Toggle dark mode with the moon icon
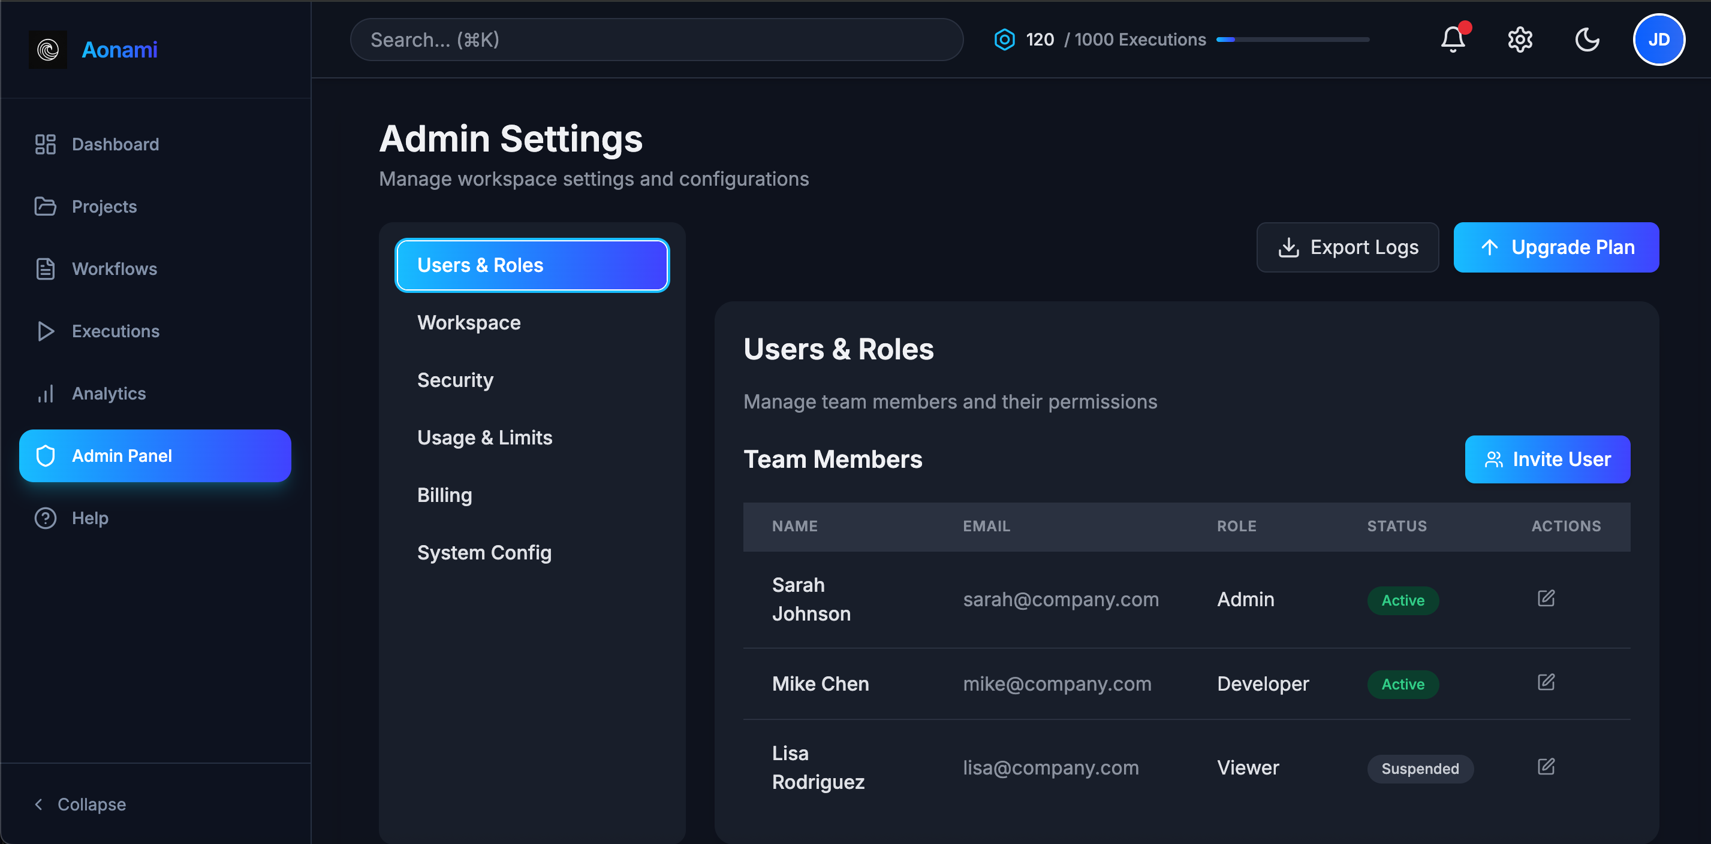This screenshot has width=1711, height=844. coord(1587,39)
